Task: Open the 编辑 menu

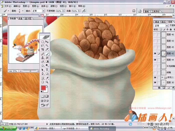Action: (x=17, y=6)
